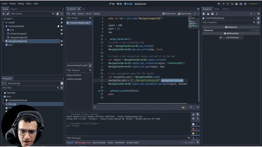
Task: Open the Forward+ renderer dropdown
Action: [254, 4]
